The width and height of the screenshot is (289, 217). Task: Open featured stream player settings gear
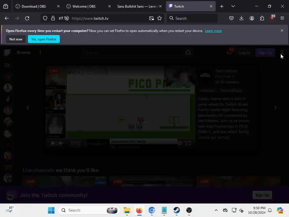click(x=180, y=143)
